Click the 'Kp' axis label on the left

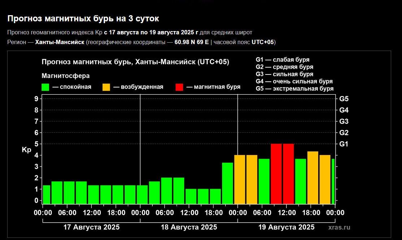pyautogui.click(x=27, y=150)
